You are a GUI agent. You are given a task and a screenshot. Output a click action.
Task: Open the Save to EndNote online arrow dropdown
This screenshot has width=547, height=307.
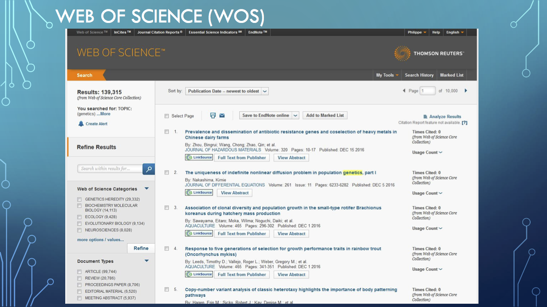295,115
